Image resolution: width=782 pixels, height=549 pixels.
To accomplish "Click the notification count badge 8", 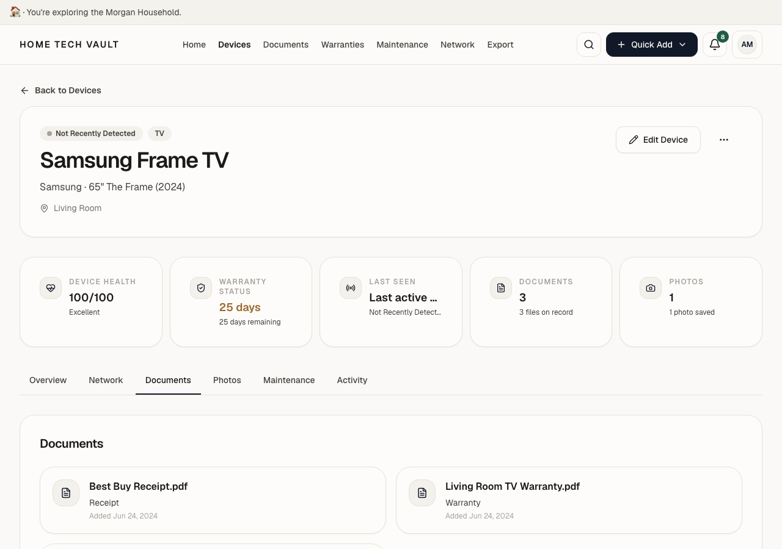I will [x=723, y=37].
